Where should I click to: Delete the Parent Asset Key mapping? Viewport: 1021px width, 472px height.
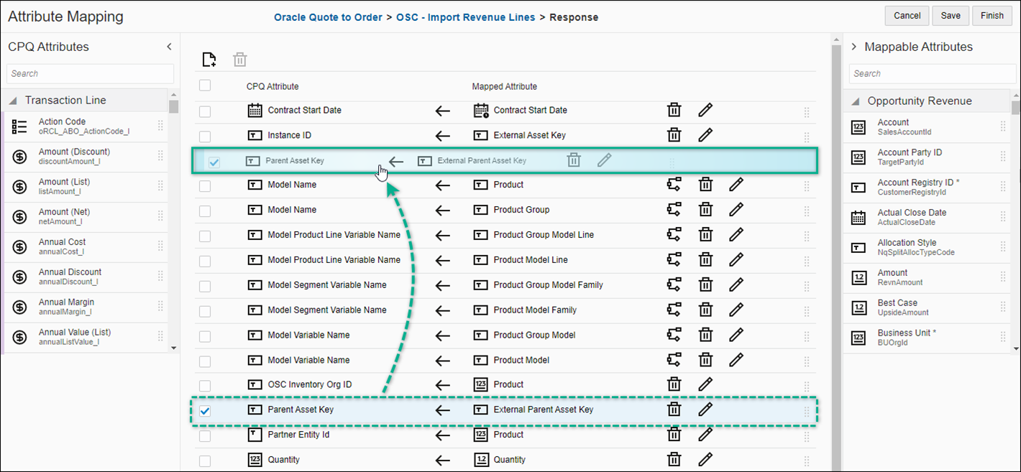tap(674, 409)
